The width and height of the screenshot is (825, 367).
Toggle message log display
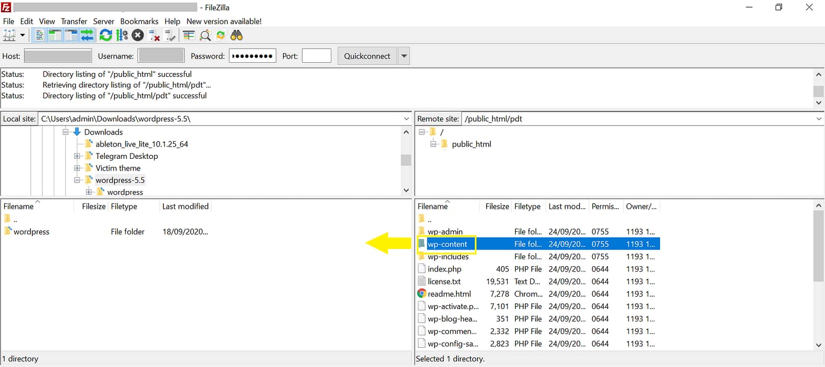39,35
